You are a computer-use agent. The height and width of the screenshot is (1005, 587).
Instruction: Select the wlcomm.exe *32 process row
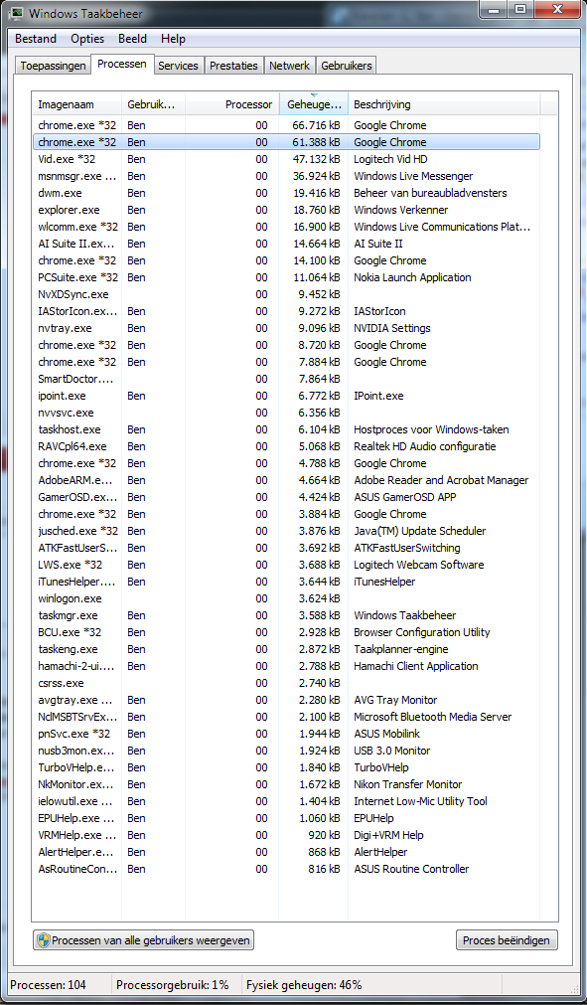(x=286, y=227)
